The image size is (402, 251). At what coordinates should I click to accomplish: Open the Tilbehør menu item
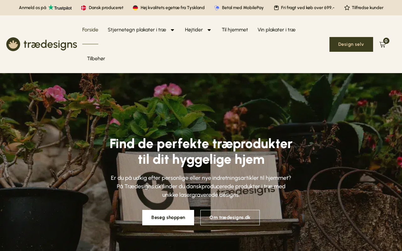click(x=96, y=59)
